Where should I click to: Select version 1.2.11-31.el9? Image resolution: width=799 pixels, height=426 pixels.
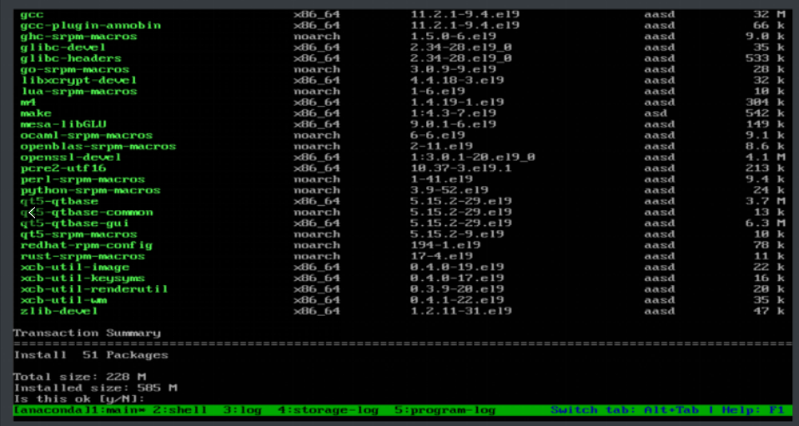(x=461, y=311)
